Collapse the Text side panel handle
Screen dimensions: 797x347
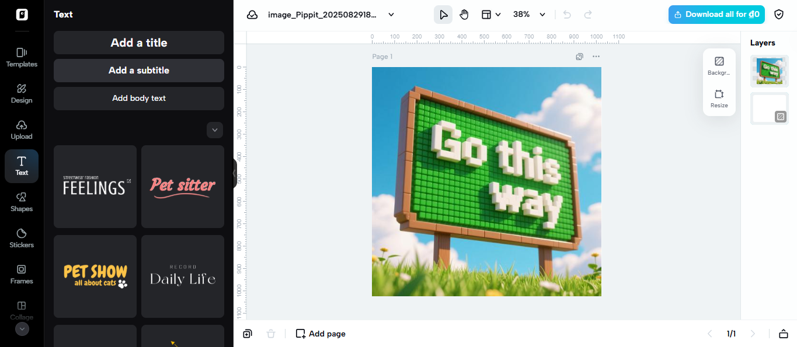click(x=235, y=173)
